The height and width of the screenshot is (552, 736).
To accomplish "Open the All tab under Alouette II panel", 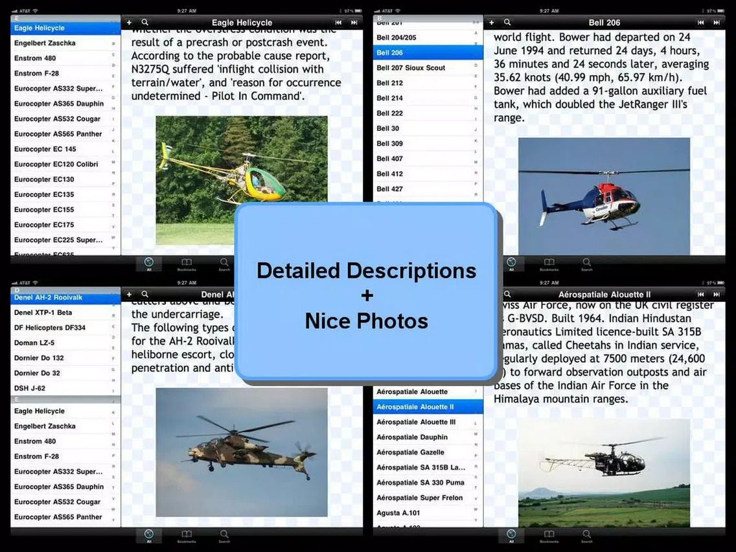I will tap(511, 536).
